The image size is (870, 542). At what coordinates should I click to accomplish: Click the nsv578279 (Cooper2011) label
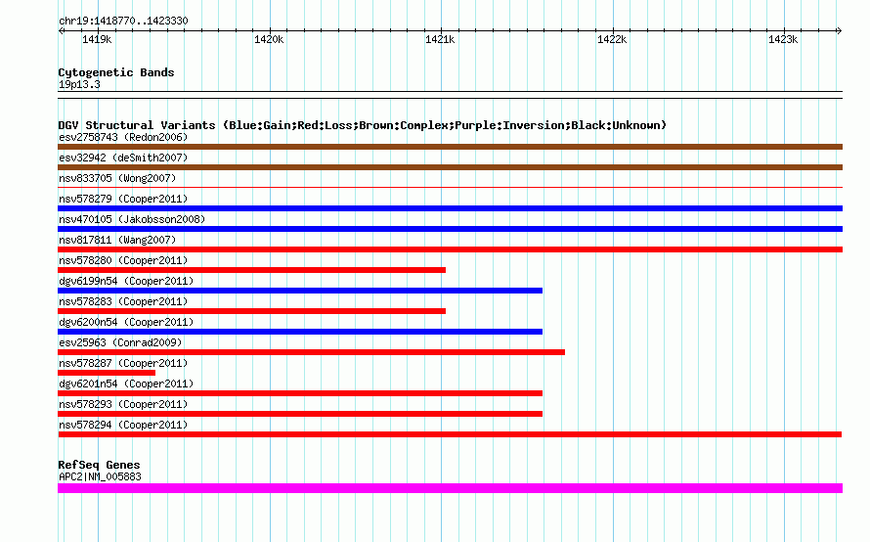point(123,199)
